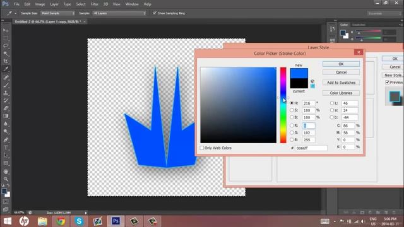
Task: Select the Pen tool
Action: point(6,140)
